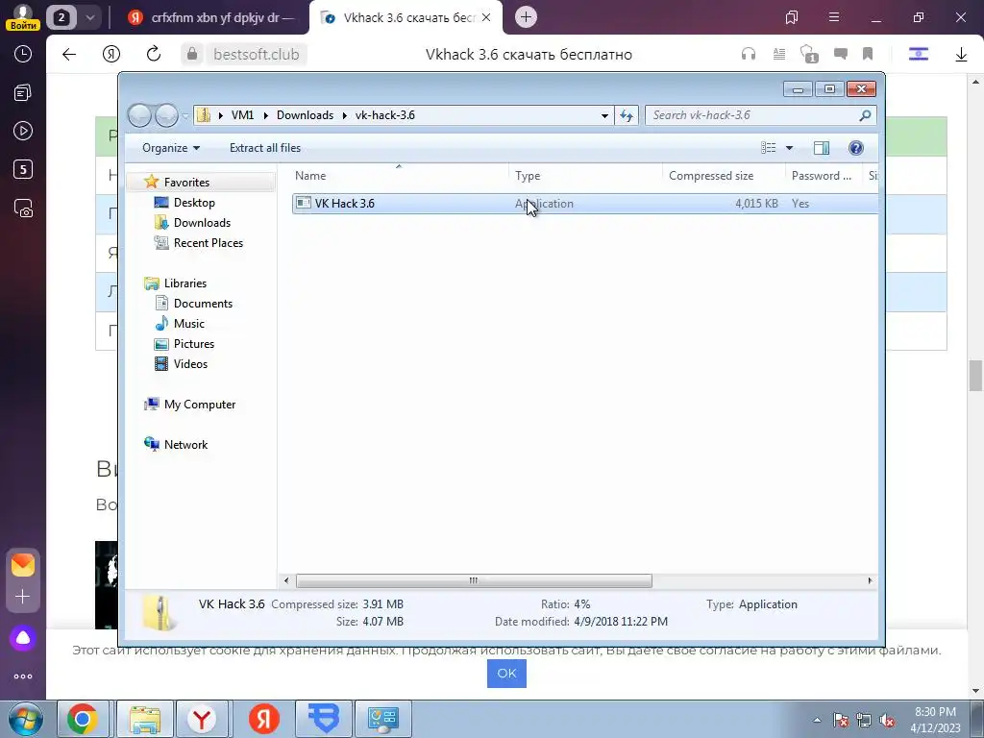Launch Alice assistant purple icon

pos(23,638)
